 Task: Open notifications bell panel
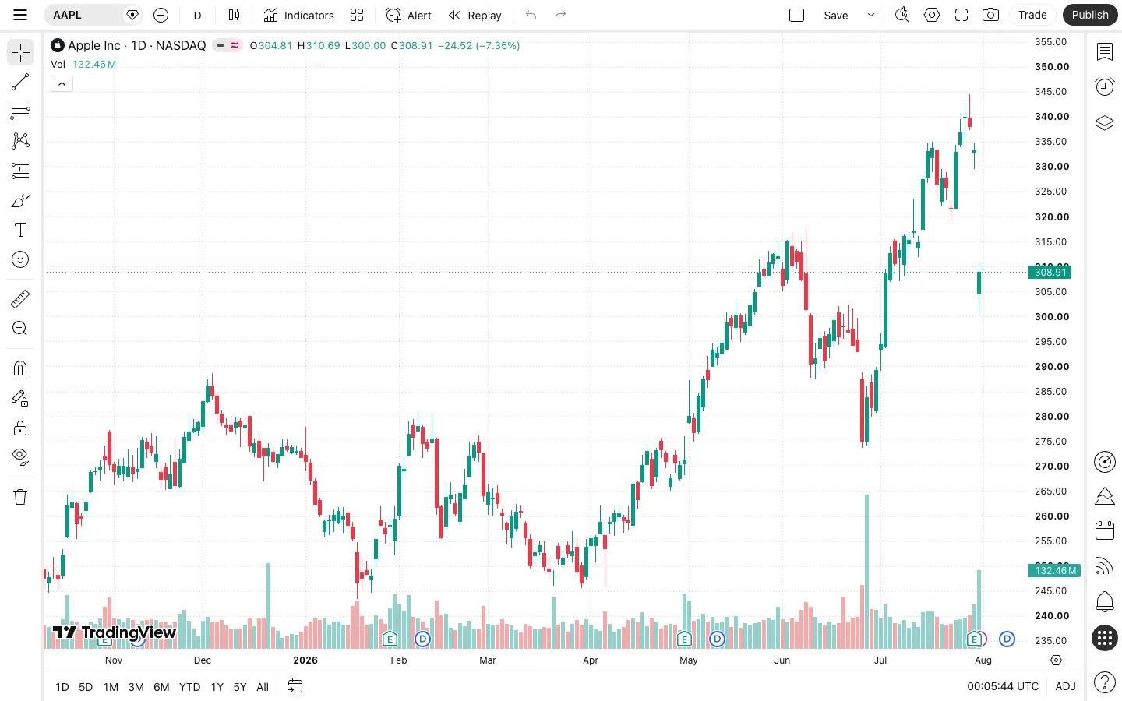[x=1105, y=601]
